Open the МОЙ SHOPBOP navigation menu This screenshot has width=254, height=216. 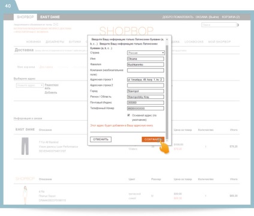coord(219,42)
